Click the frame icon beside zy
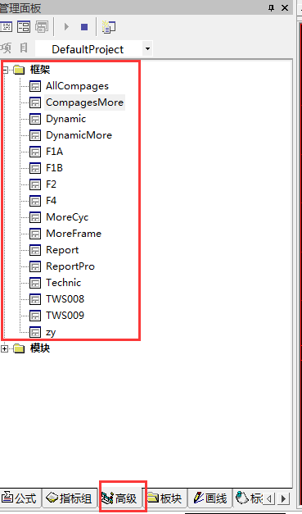This screenshot has width=302, height=514. 35,332
